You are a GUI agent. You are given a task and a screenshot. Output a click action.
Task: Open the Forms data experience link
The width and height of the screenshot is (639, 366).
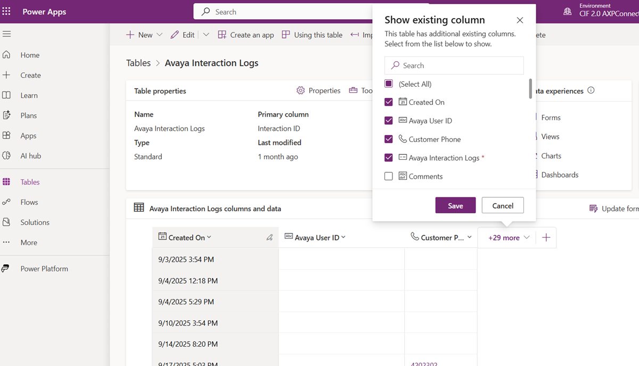click(x=551, y=118)
